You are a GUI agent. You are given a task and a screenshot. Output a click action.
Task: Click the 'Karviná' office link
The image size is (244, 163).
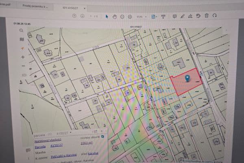93,154
